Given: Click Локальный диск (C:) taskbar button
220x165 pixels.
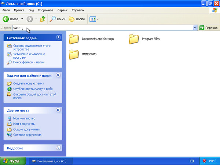Looking at the screenshot, I should pyautogui.click(x=51, y=161).
